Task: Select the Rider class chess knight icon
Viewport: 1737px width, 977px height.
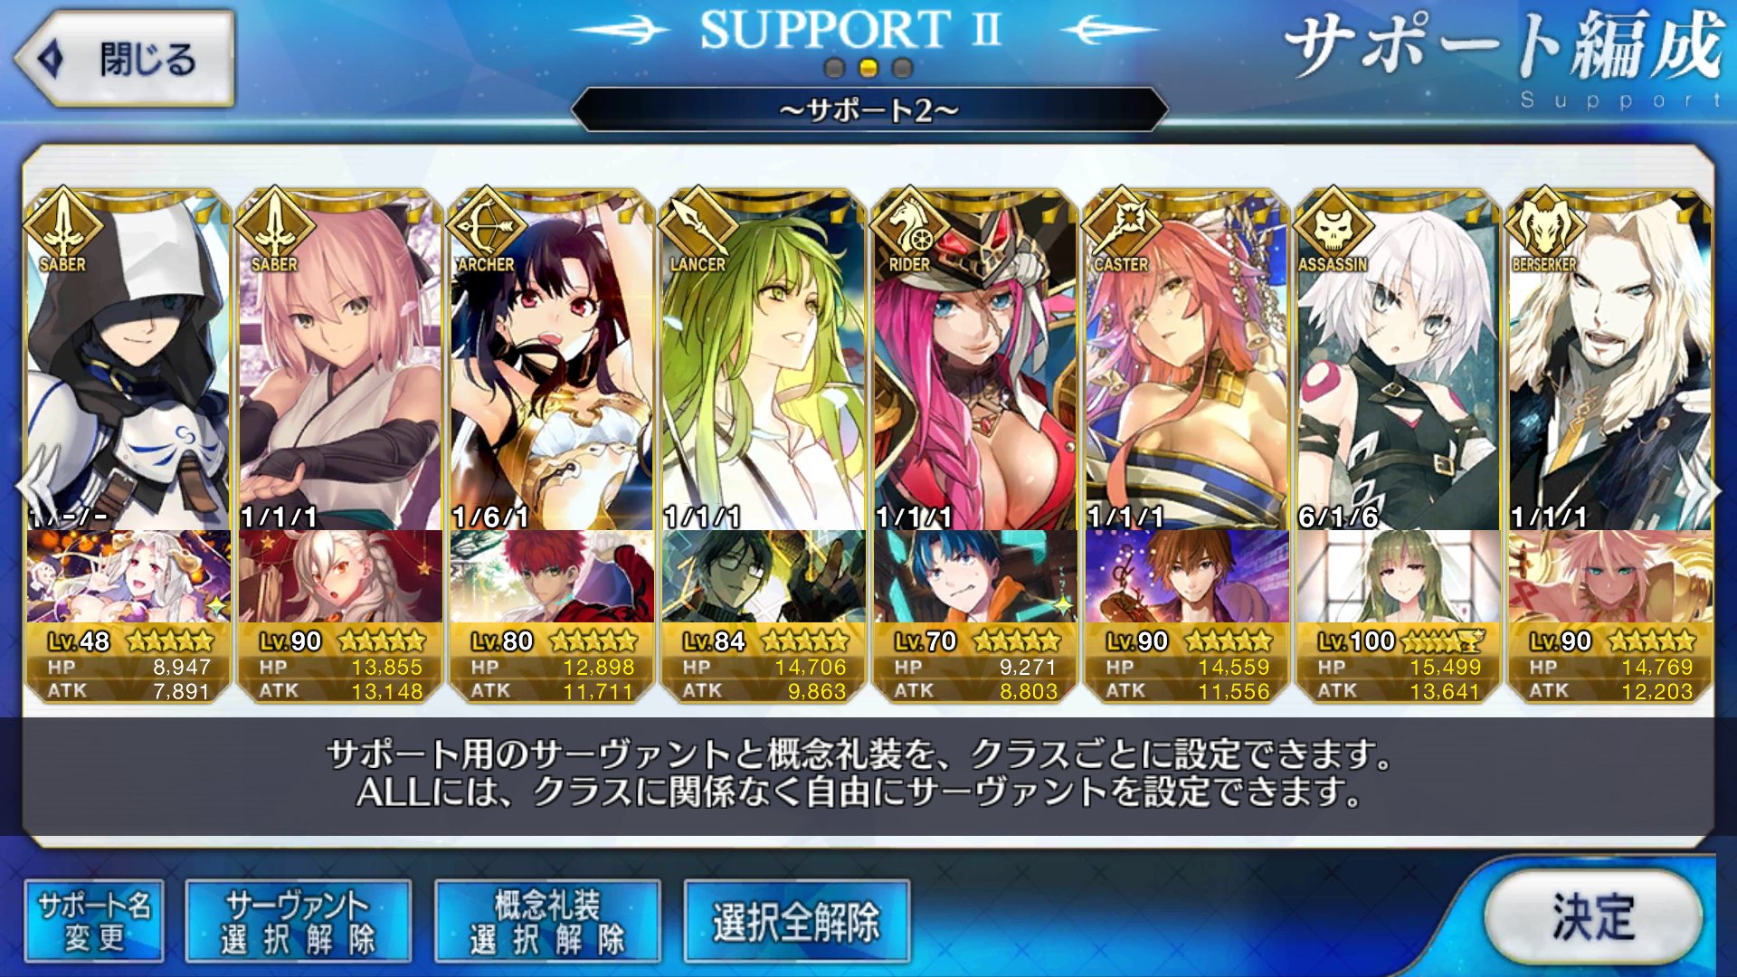Action: [x=909, y=226]
